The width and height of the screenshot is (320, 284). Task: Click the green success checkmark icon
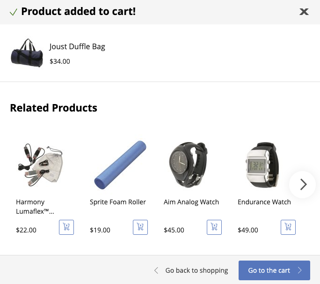(x=14, y=12)
